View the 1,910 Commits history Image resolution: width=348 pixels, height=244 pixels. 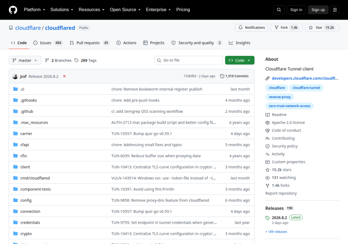[x=234, y=76]
